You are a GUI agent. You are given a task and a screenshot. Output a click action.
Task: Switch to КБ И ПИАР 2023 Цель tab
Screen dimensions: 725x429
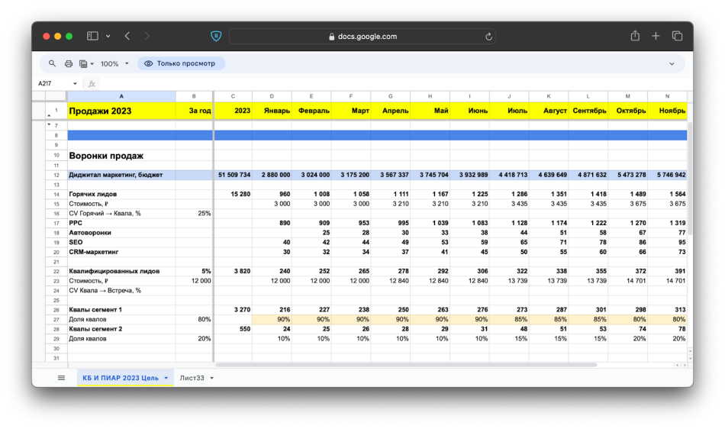(x=121, y=378)
